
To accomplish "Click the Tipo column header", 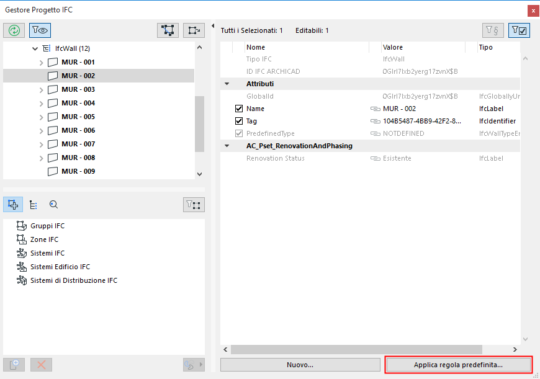I will [498, 47].
